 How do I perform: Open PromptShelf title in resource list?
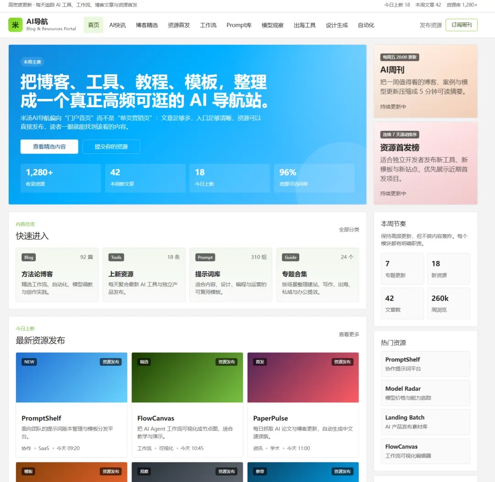[41, 418]
